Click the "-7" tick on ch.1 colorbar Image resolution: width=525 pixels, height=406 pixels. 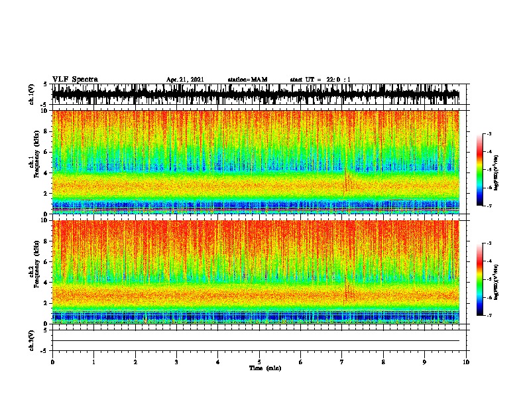489,206
